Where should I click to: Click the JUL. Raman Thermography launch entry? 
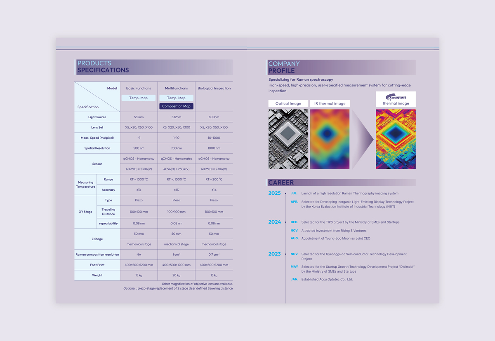[349, 193]
